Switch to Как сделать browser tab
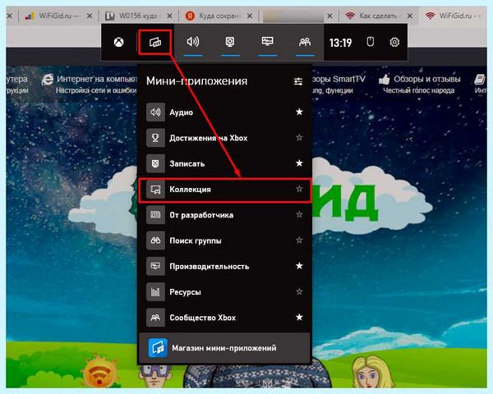The image size is (493, 394). point(379,16)
